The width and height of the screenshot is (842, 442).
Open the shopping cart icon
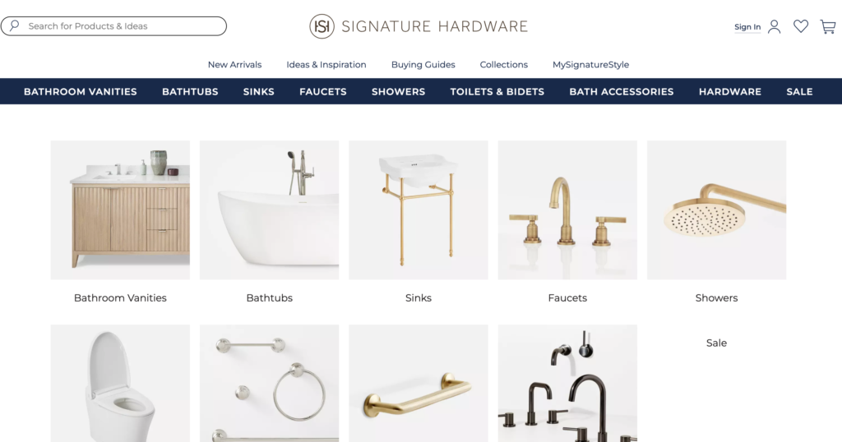[827, 27]
